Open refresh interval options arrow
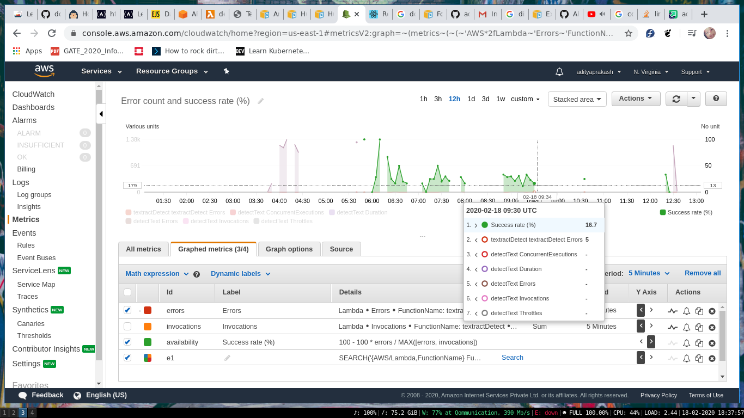The image size is (744, 418). (693, 99)
